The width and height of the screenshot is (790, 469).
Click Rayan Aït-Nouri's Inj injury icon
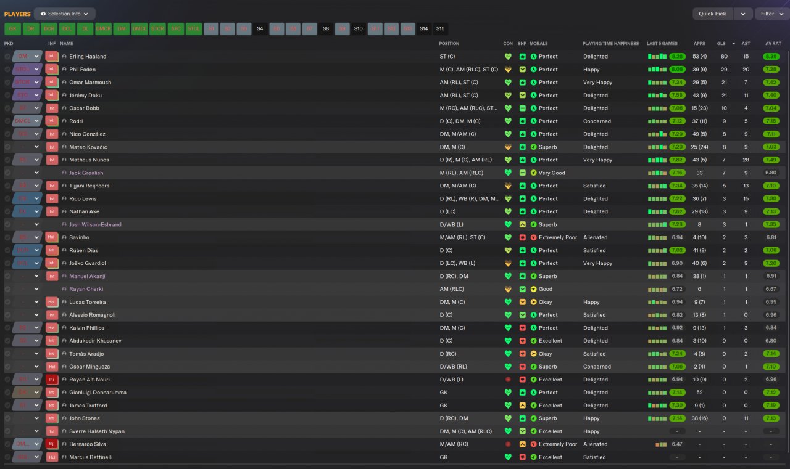52,380
